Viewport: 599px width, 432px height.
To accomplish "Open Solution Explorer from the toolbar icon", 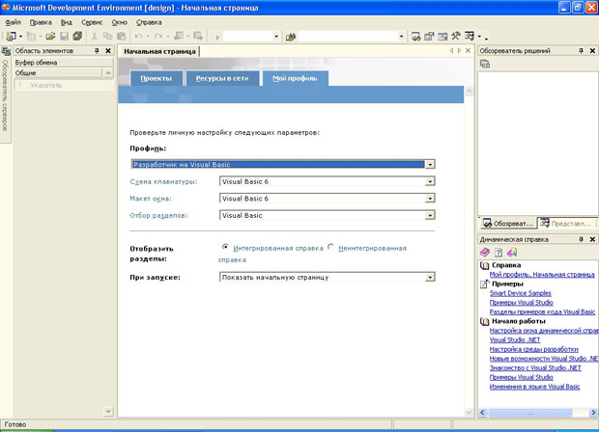I will click(416, 37).
